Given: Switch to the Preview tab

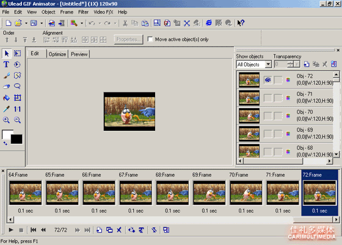Looking at the screenshot, I should [79, 54].
